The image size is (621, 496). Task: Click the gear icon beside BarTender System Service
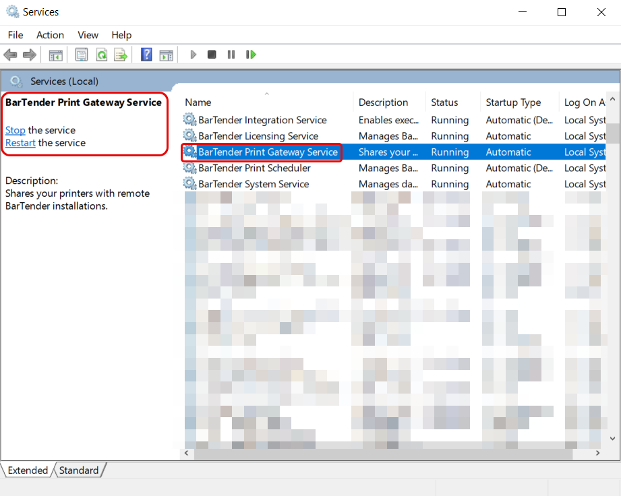(x=189, y=184)
